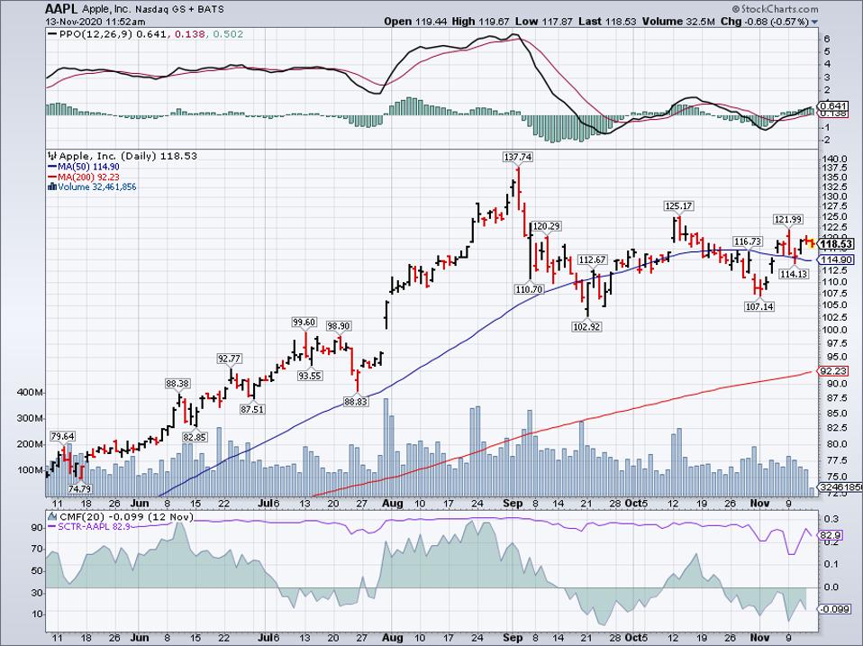
Task: Click the purple line marker before SCTR-AAPL
Action: point(53,527)
